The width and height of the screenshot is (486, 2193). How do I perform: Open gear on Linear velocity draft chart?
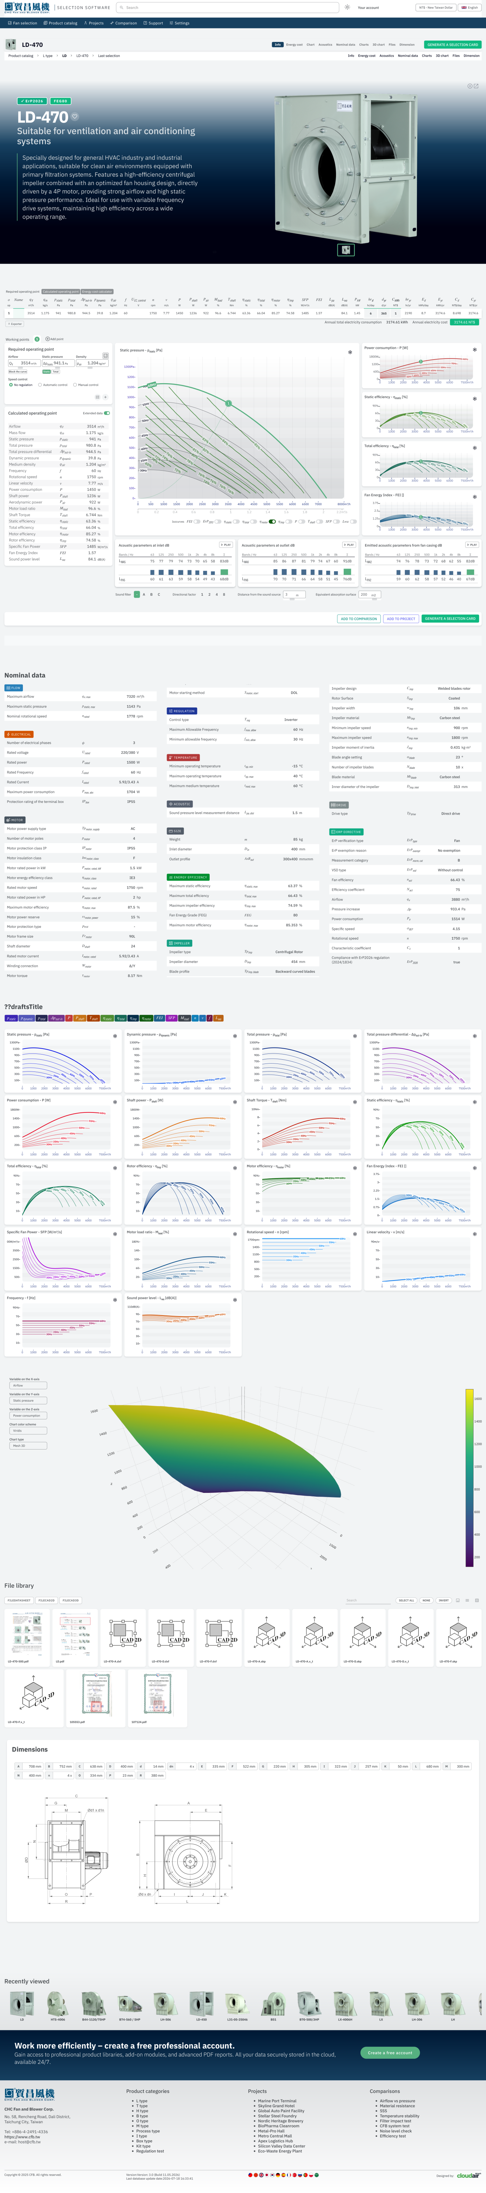pyautogui.click(x=475, y=1234)
